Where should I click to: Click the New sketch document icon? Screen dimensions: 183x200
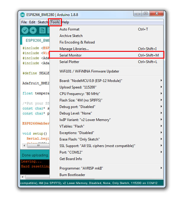click(x=42, y=30)
